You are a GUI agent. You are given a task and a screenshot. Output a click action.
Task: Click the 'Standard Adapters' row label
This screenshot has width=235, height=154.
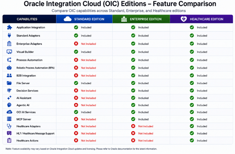pyautogui.click(x=28, y=35)
